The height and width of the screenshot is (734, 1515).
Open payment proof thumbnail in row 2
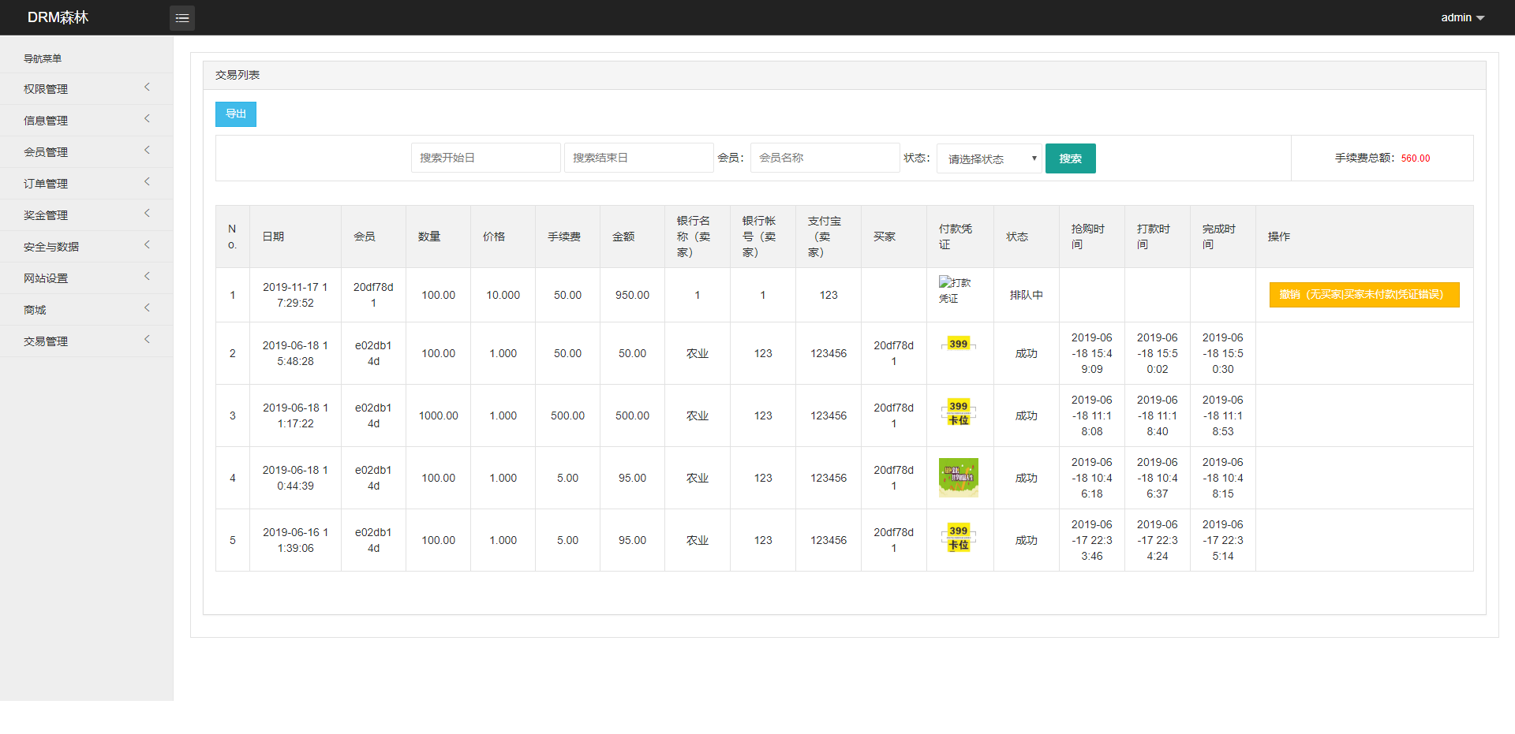click(958, 344)
